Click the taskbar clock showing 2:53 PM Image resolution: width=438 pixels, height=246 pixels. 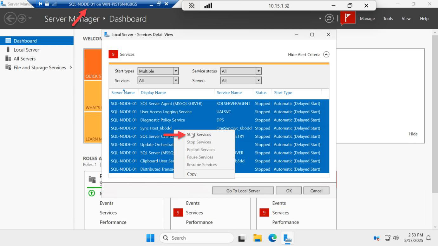pyautogui.click(x=413, y=238)
